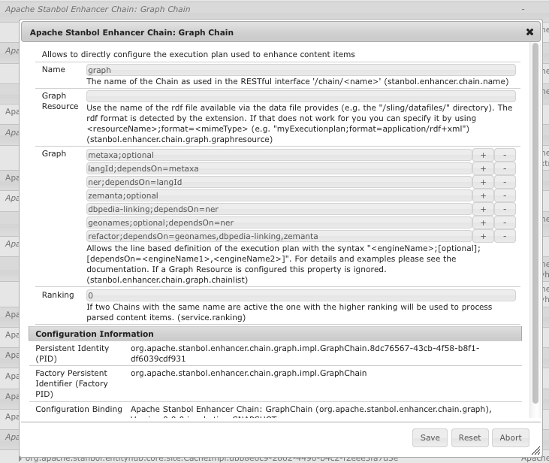Add a row after geonames;optional;dependsOn=ner
Viewport: 549px width, 463px height.
[x=483, y=222]
